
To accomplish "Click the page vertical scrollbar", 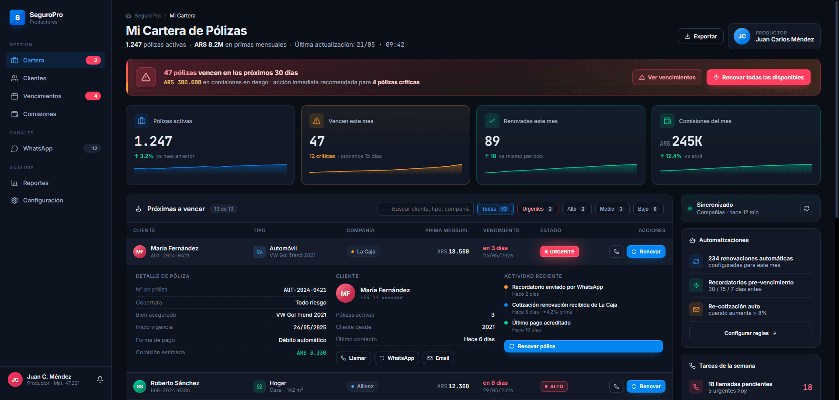I will click(836, 109).
